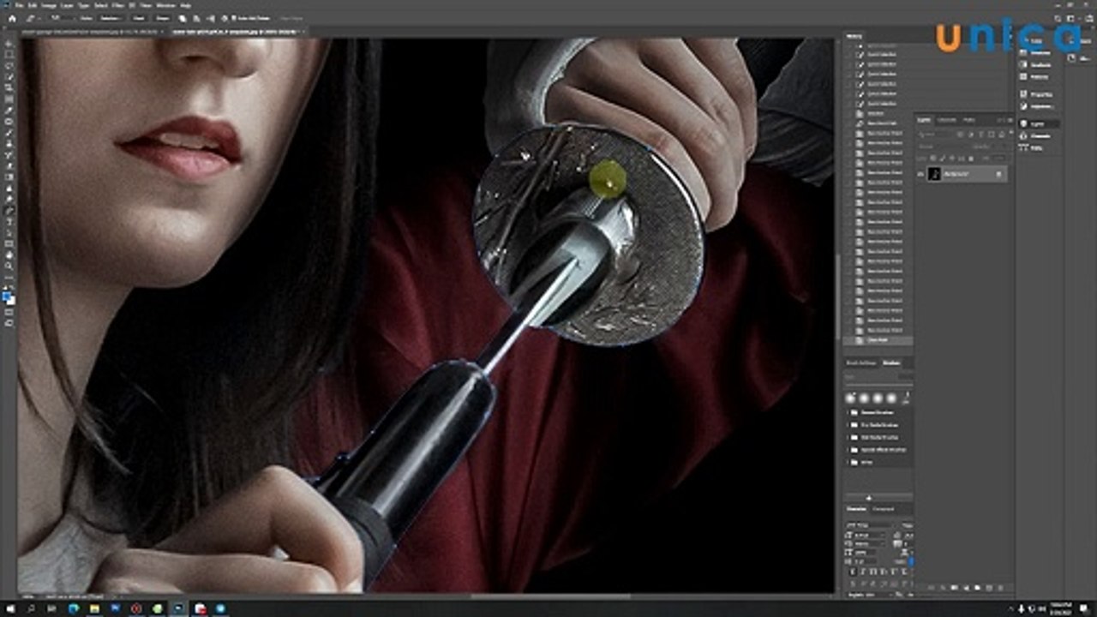Image resolution: width=1097 pixels, height=617 pixels.
Task: Open the Window menu
Action: (x=165, y=5)
